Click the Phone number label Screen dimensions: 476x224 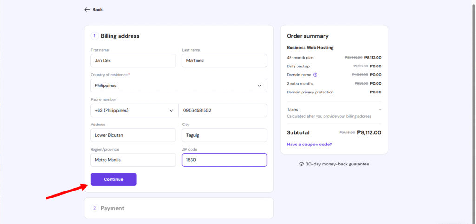click(103, 99)
